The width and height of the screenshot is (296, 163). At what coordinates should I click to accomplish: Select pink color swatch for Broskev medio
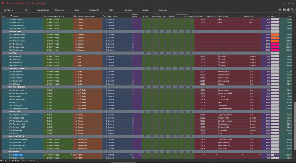(275, 47)
